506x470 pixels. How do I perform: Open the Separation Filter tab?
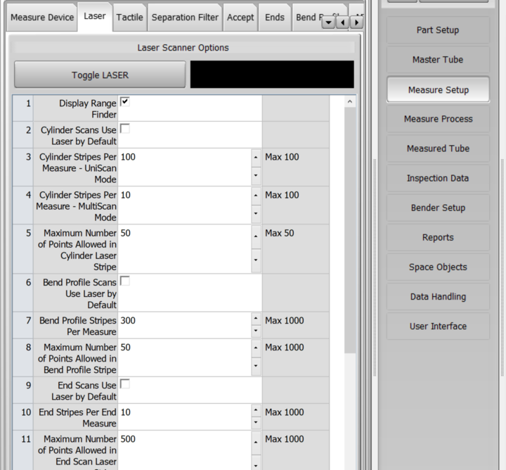185,18
